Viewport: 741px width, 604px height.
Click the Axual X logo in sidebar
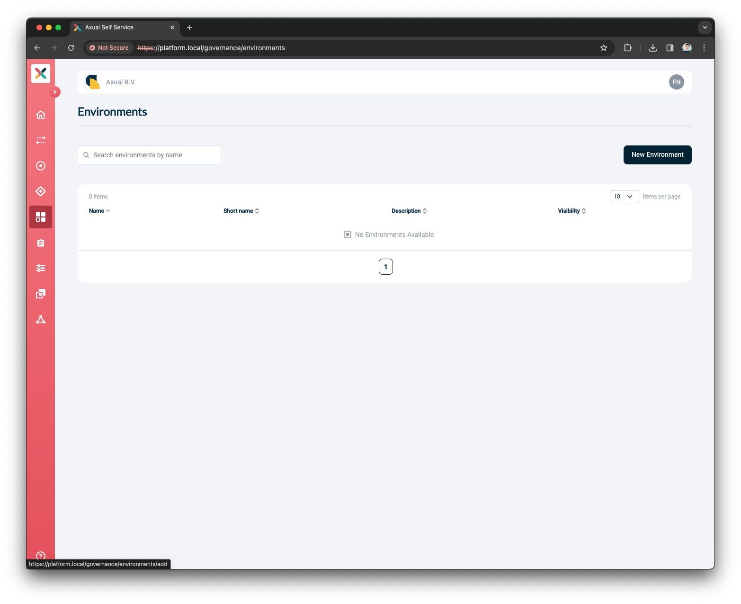click(41, 73)
